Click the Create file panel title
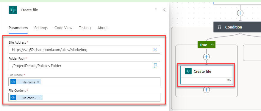 coord(29,10)
